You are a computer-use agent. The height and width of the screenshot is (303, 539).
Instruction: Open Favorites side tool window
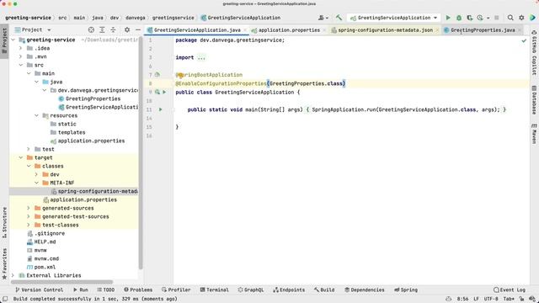pyautogui.click(x=4, y=263)
